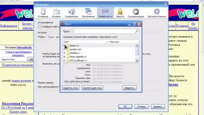Sort cookies by the Сайт column
The height and width of the screenshot is (115, 204).
[x=86, y=42]
